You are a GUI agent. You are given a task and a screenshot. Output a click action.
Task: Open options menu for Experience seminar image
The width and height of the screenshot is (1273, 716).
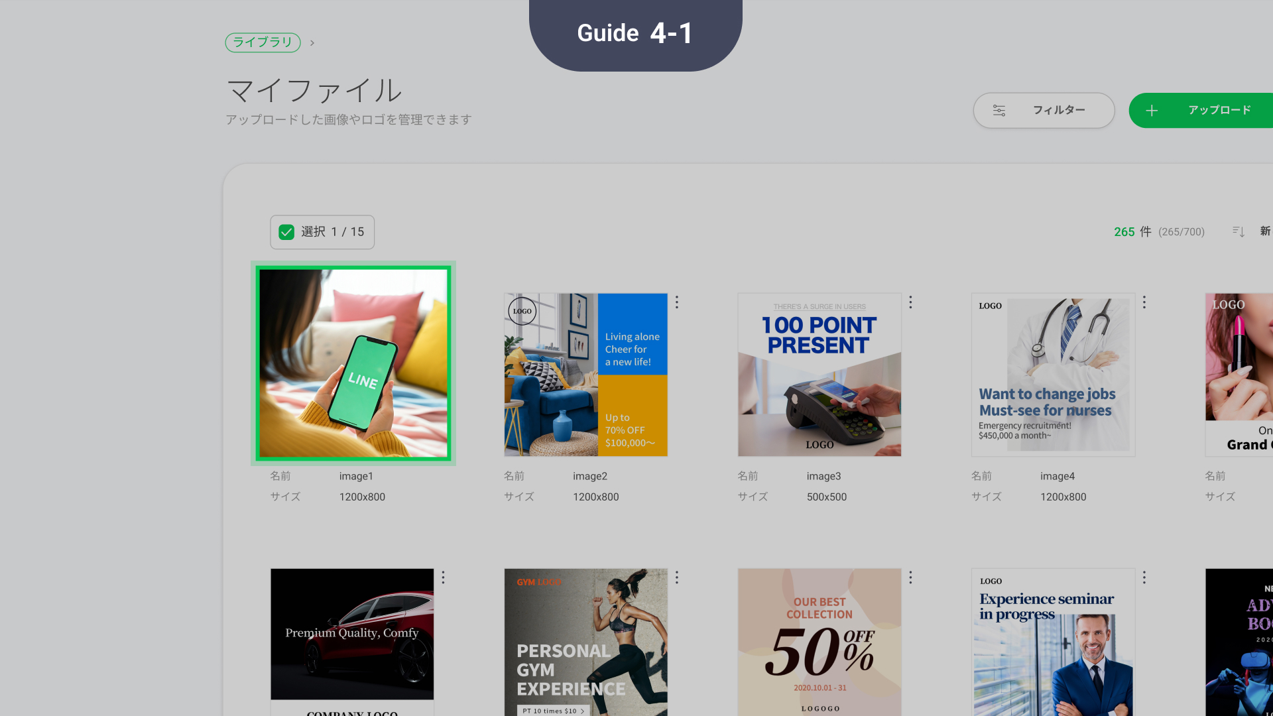(1144, 577)
